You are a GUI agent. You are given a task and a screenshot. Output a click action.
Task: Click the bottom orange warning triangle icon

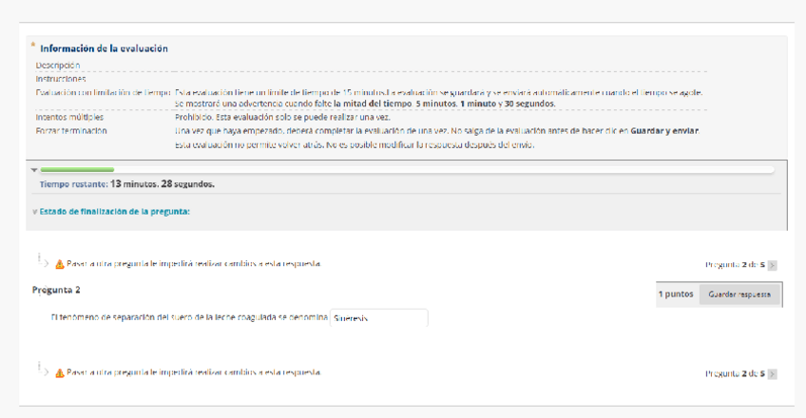click(x=60, y=372)
